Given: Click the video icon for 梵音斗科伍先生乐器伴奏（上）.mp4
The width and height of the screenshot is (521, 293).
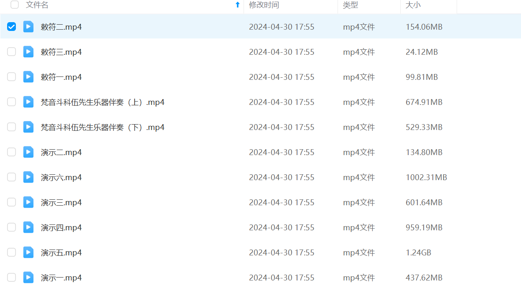Looking at the screenshot, I should [x=28, y=102].
